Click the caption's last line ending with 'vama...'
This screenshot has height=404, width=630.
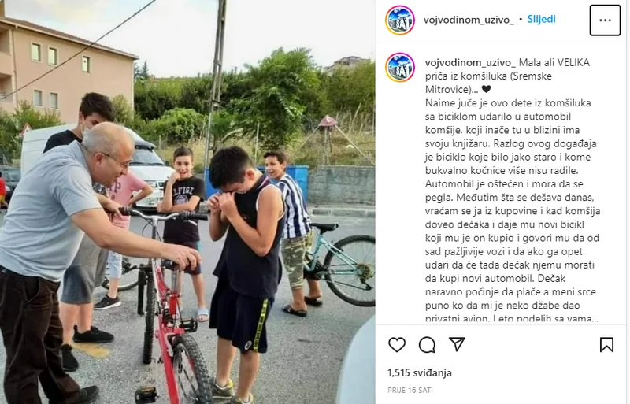click(512, 318)
